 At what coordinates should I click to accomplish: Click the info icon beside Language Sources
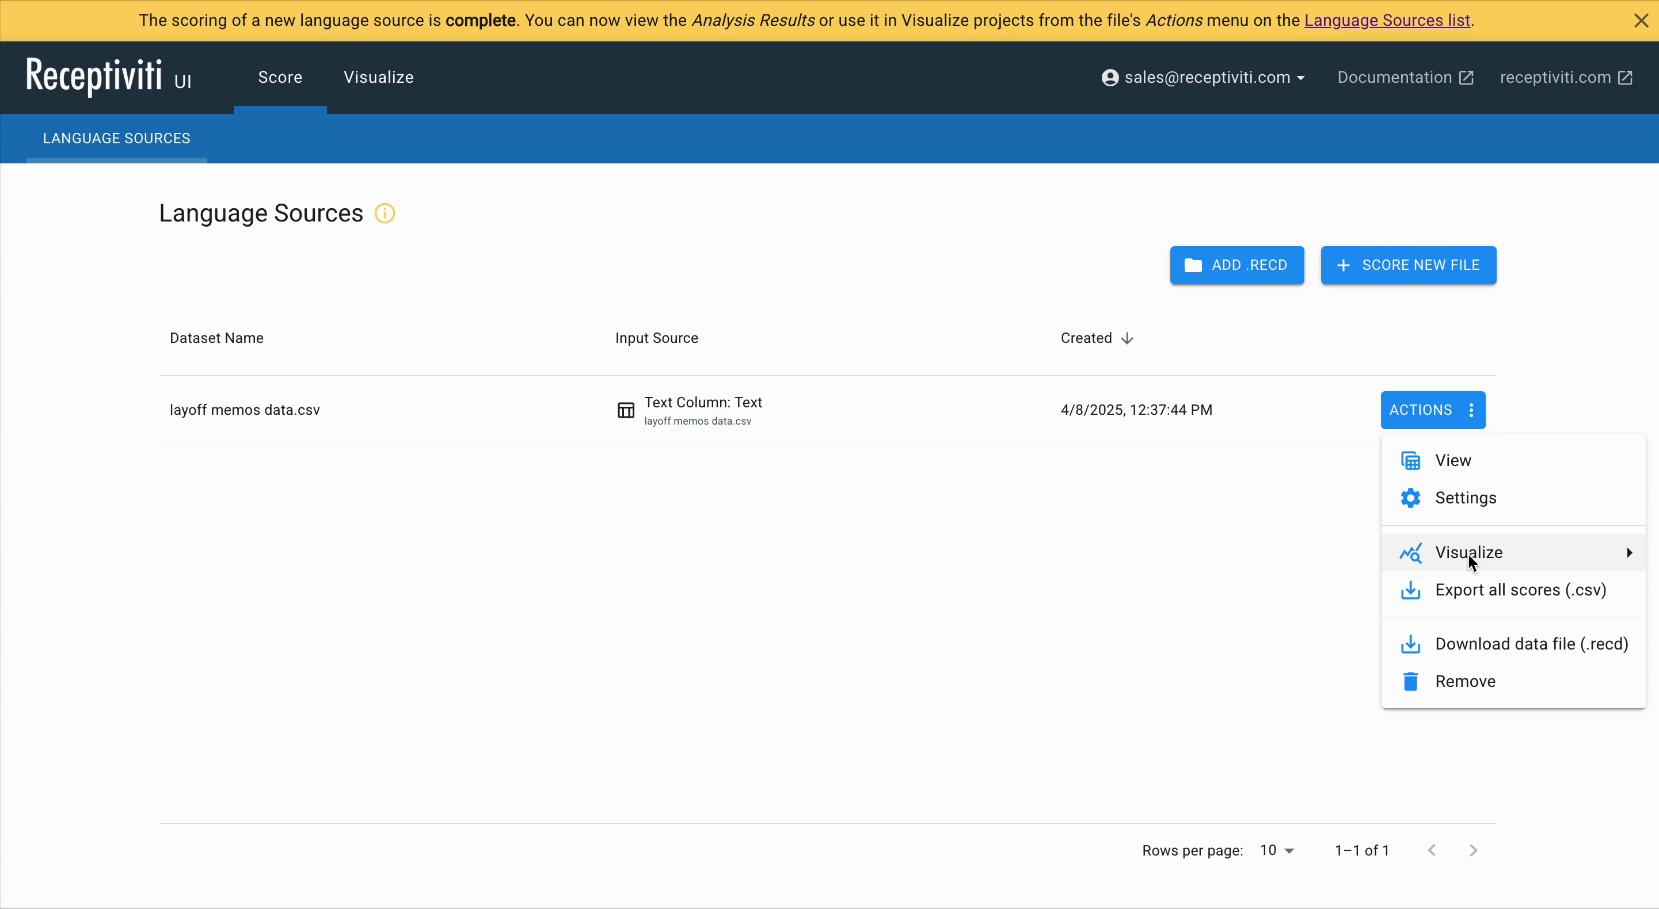385,213
